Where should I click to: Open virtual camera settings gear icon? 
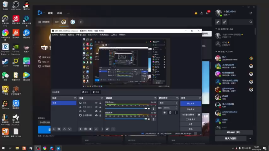(x=199, y=115)
